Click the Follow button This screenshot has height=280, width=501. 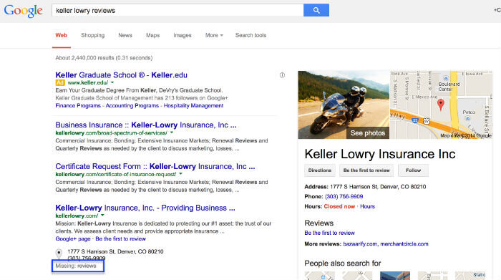413,170
